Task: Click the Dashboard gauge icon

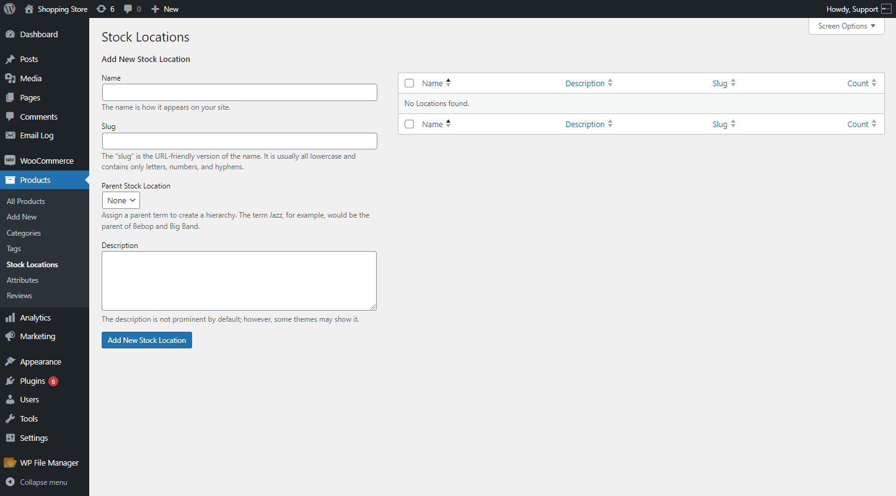Action: (10, 34)
